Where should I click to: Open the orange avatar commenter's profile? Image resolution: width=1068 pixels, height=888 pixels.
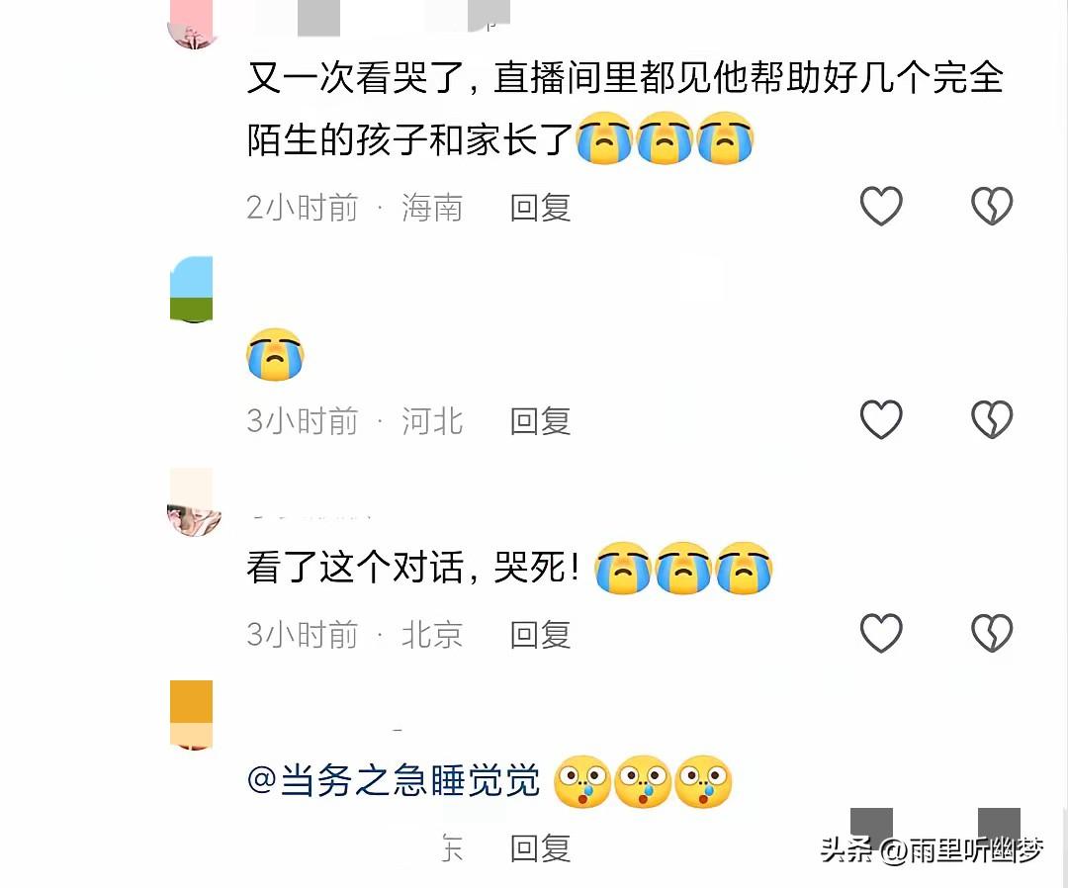click(192, 715)
